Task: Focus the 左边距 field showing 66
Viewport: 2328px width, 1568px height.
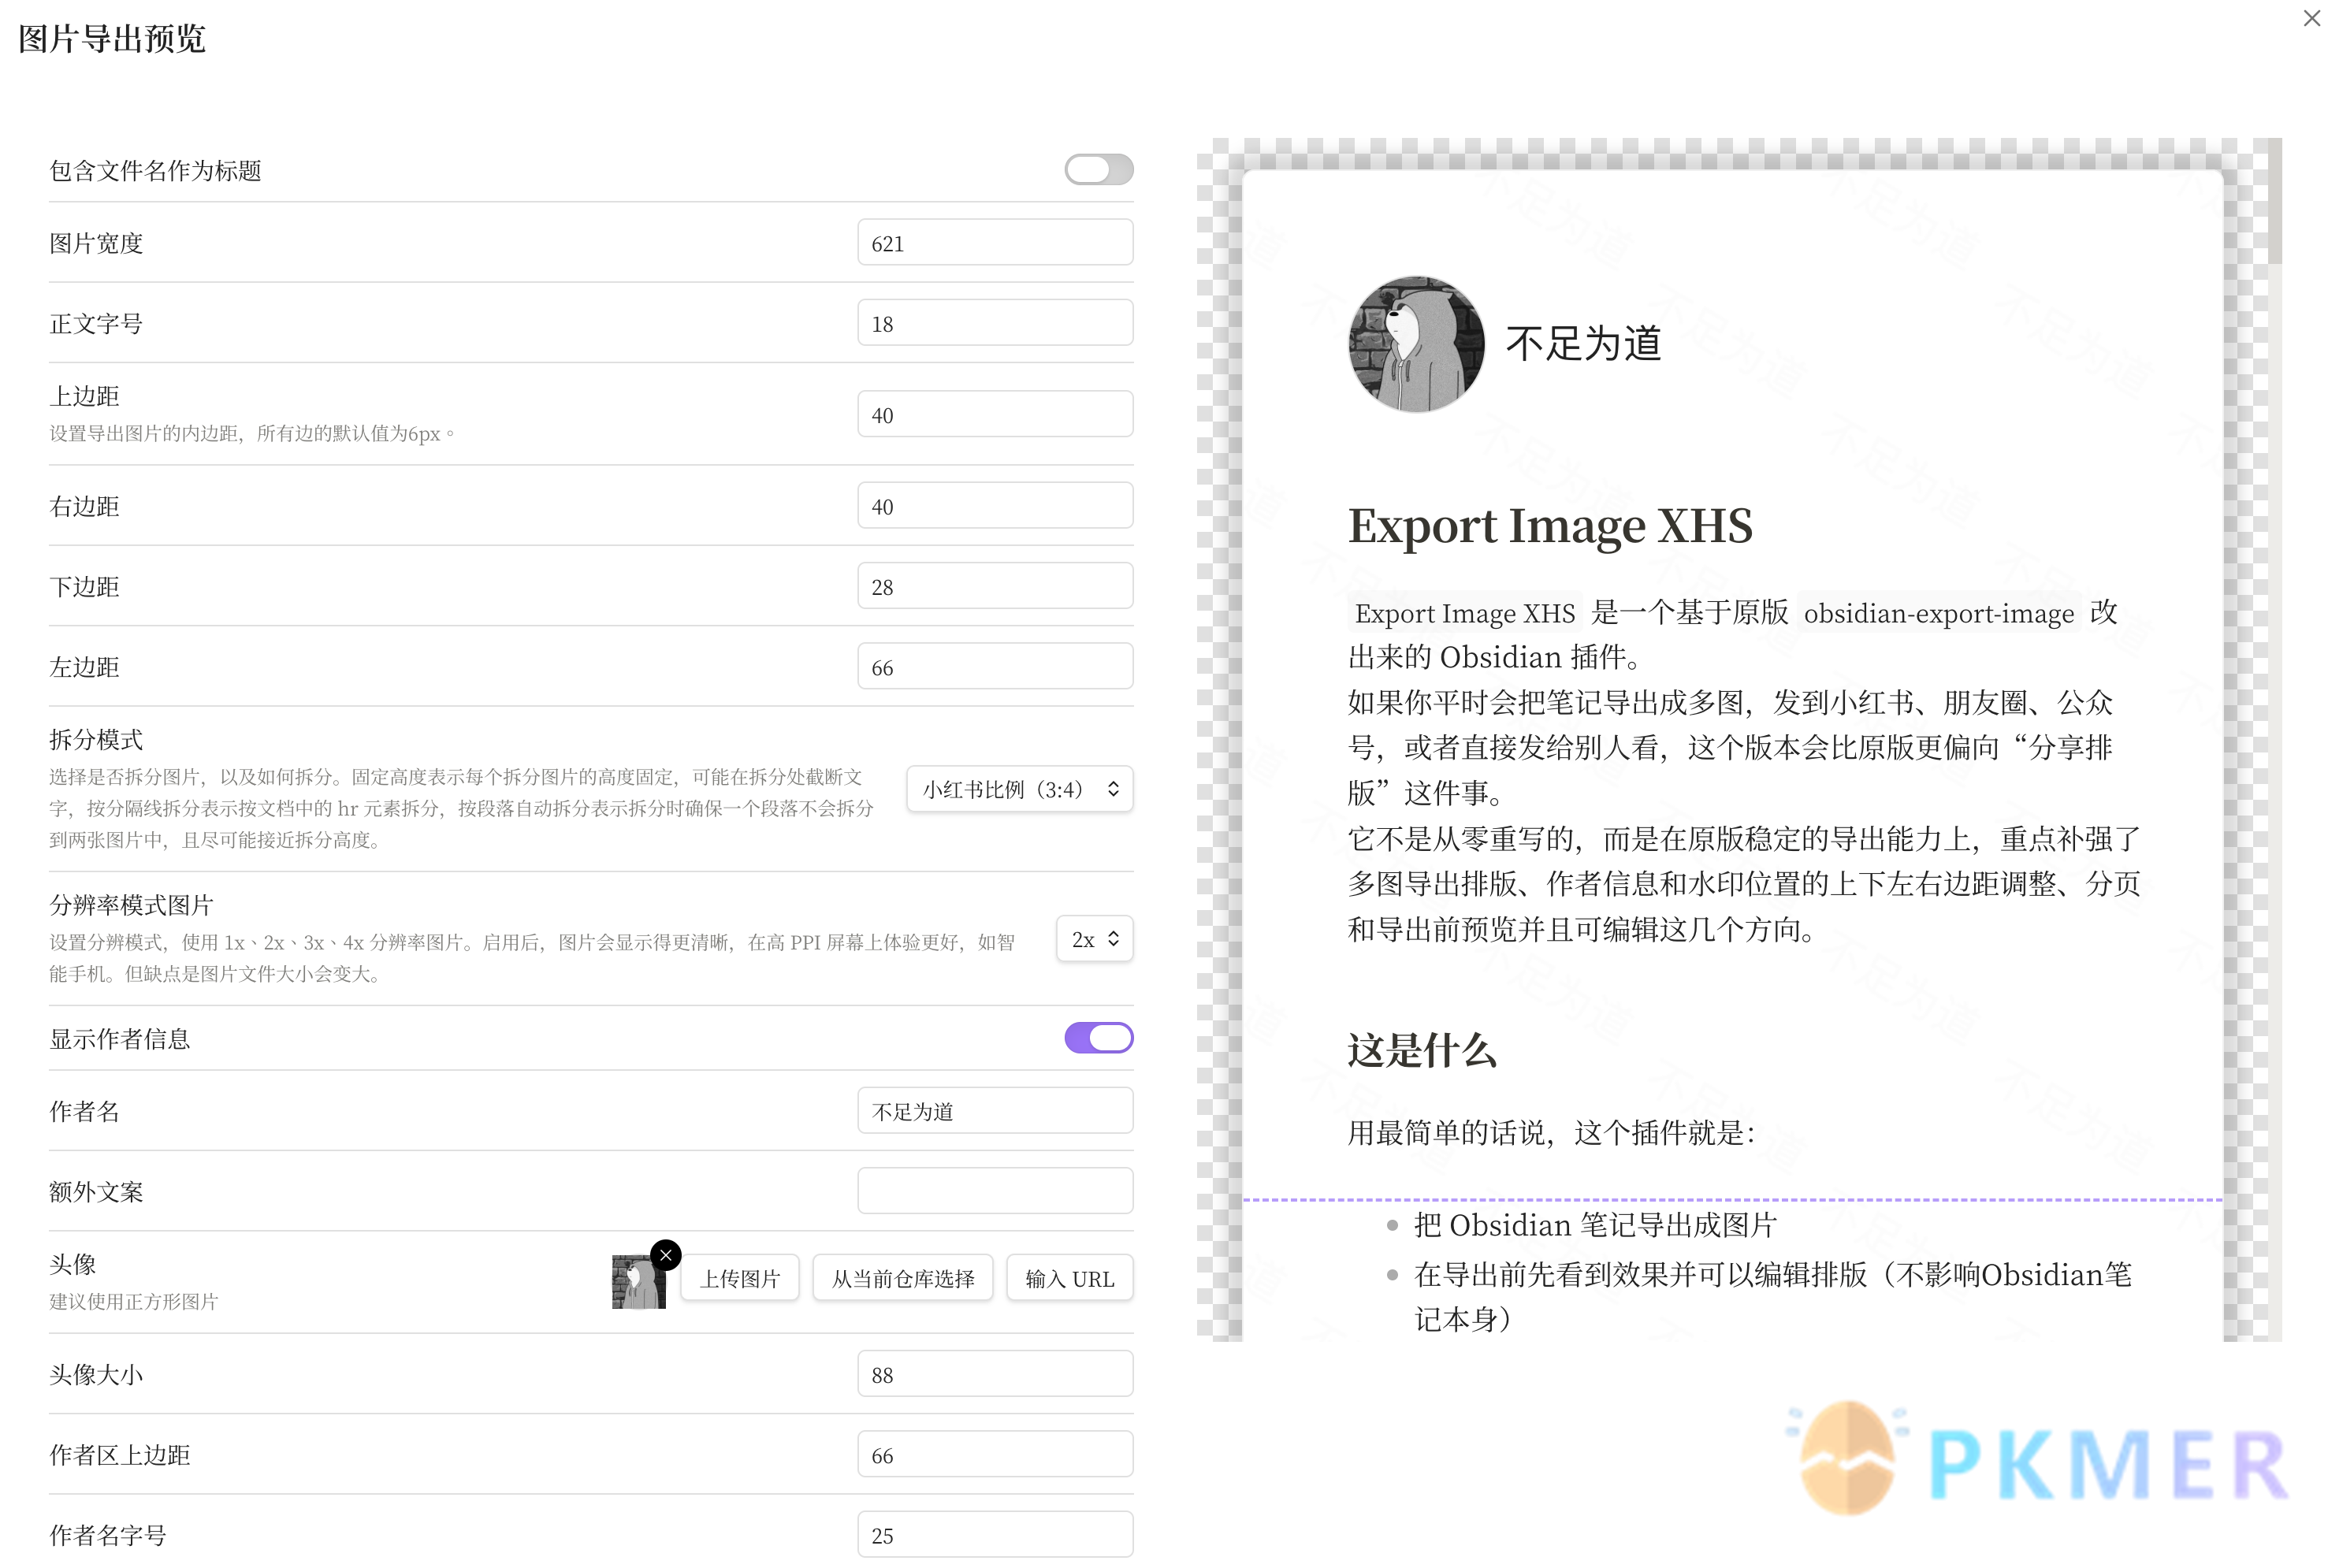Action: click(995, 667)
